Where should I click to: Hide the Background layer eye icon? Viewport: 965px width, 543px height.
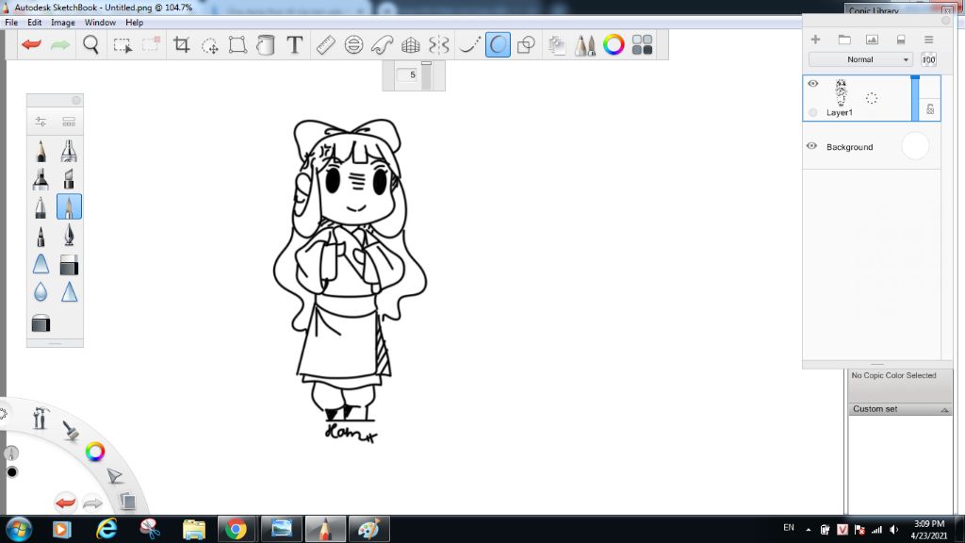pos(811,146)
